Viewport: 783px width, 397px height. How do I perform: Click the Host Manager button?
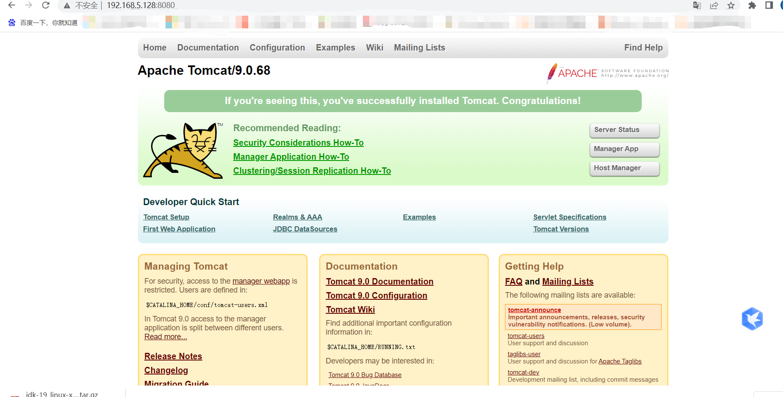pos(624,168)
